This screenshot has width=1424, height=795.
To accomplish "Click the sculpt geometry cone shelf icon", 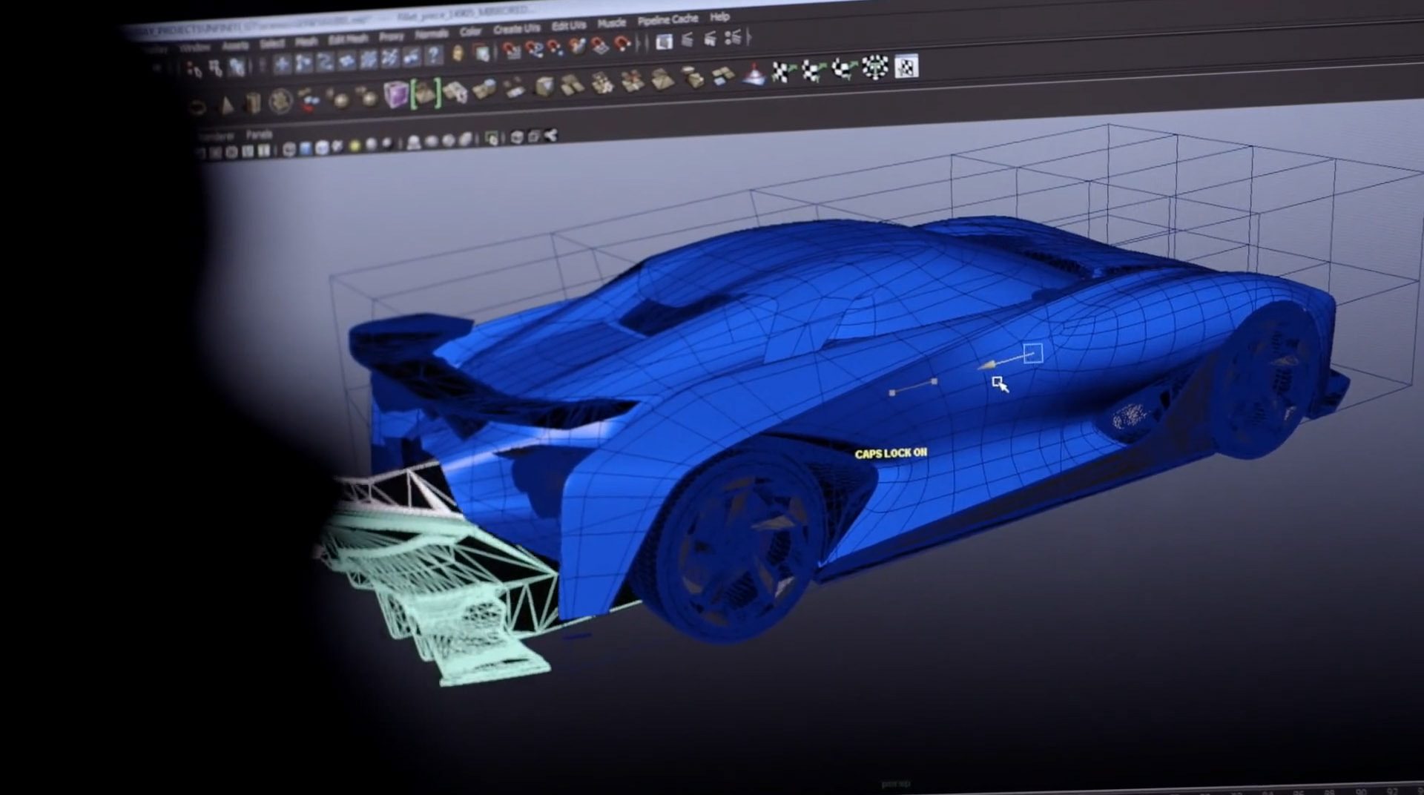I will point(753,74).
